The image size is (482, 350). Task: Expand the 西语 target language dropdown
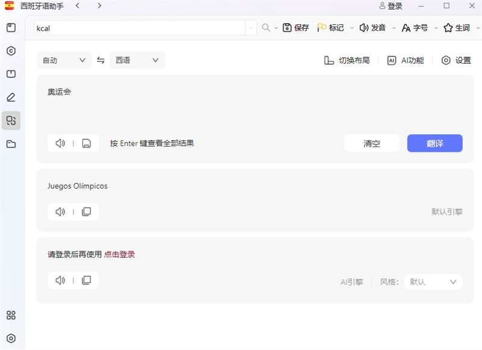click(137, 60)
